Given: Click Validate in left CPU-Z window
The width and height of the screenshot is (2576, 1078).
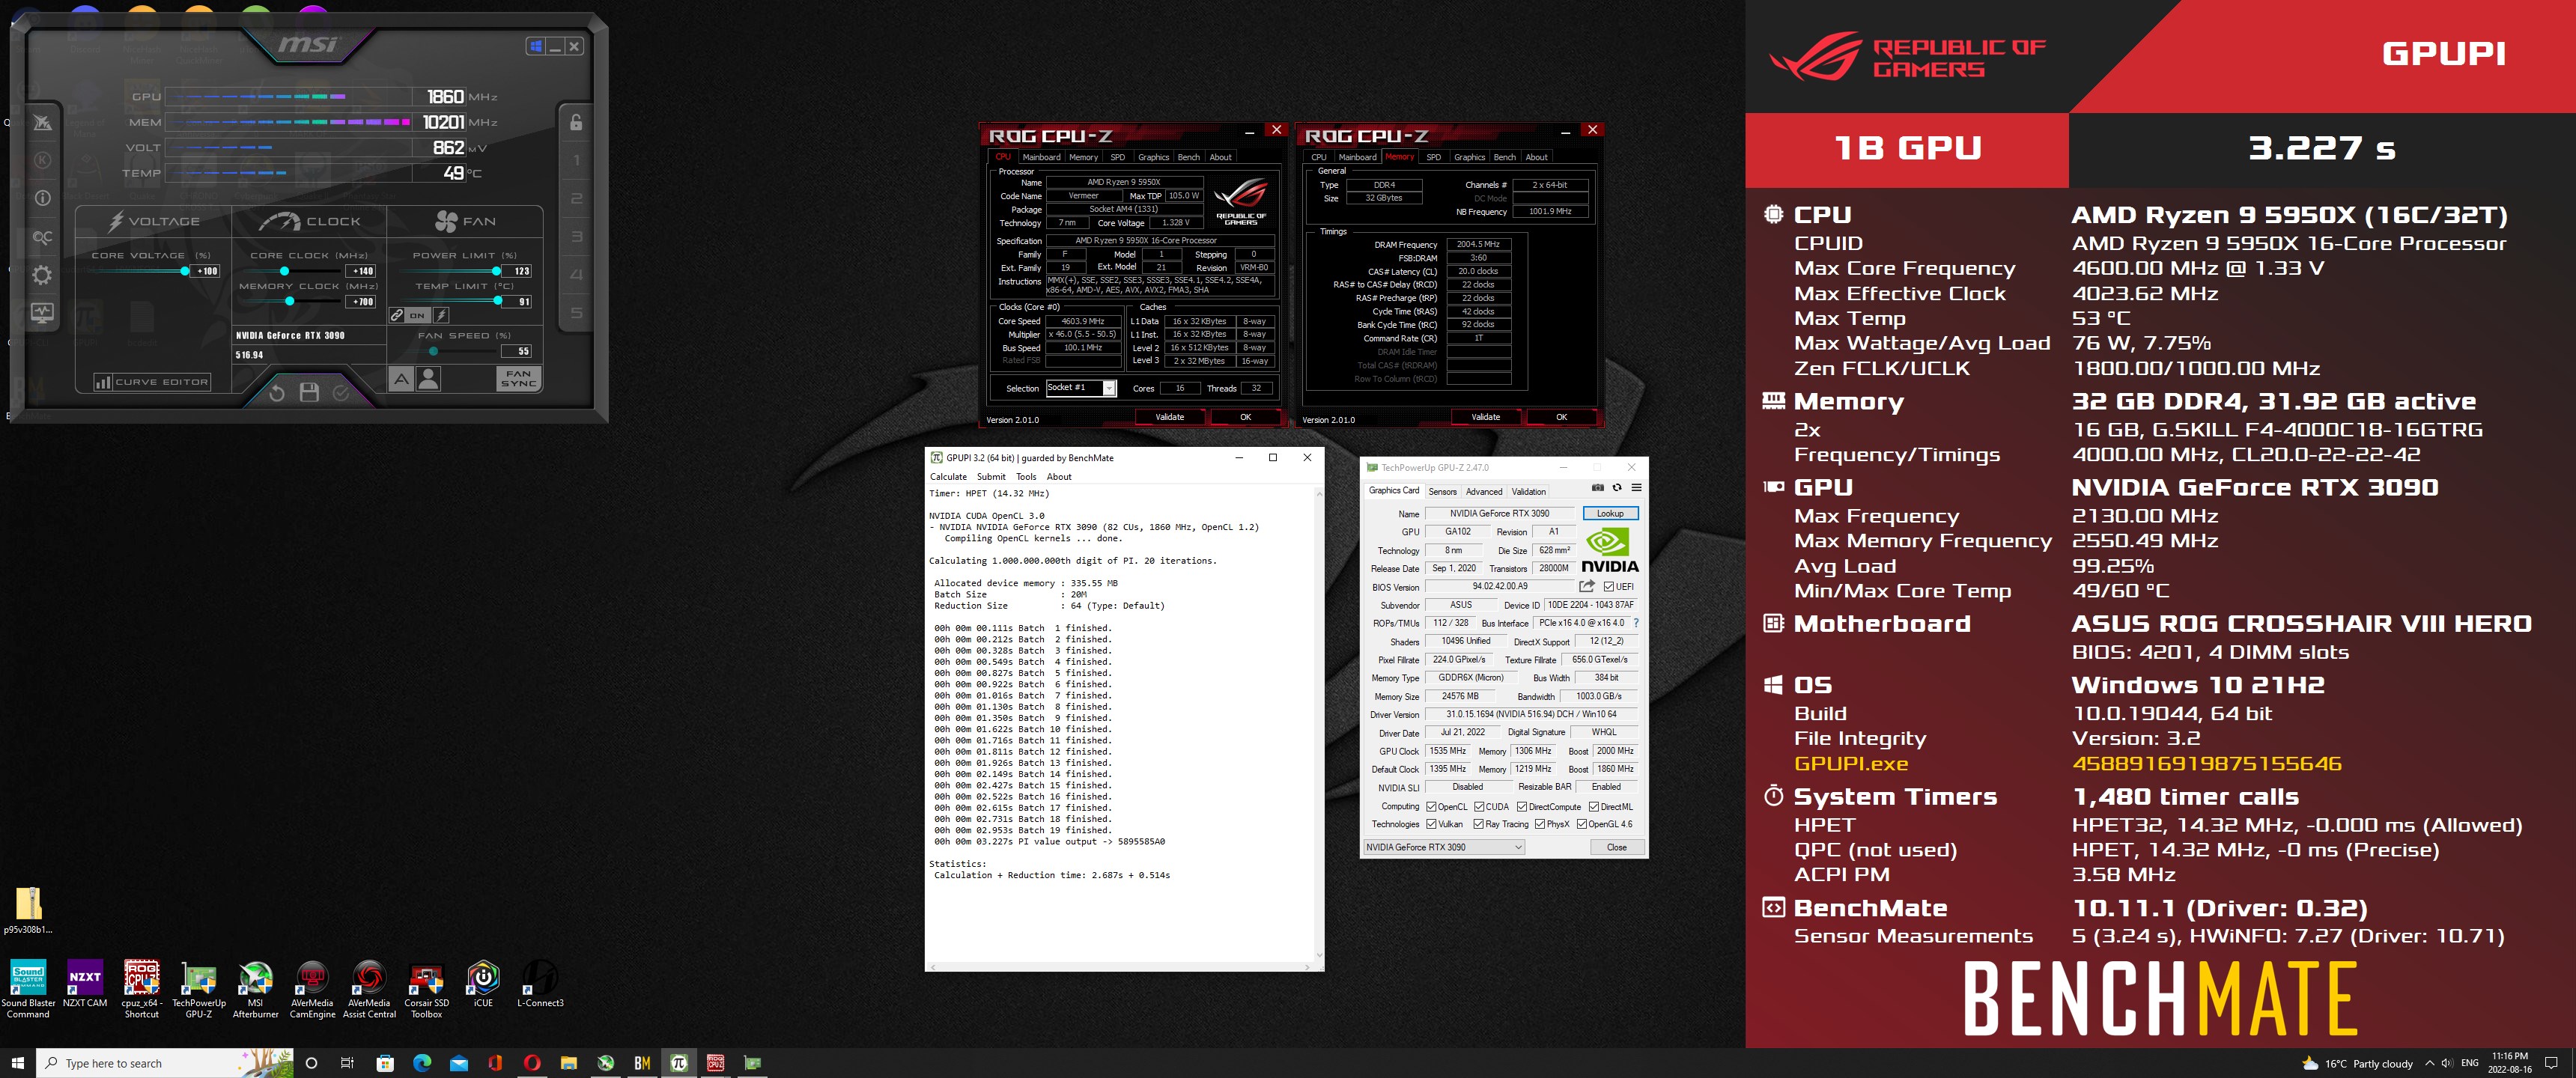Looking at the screenshot, I should click(x=1169, y=417).
